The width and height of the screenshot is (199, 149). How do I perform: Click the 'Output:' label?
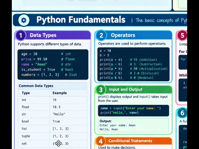point(106,121)
